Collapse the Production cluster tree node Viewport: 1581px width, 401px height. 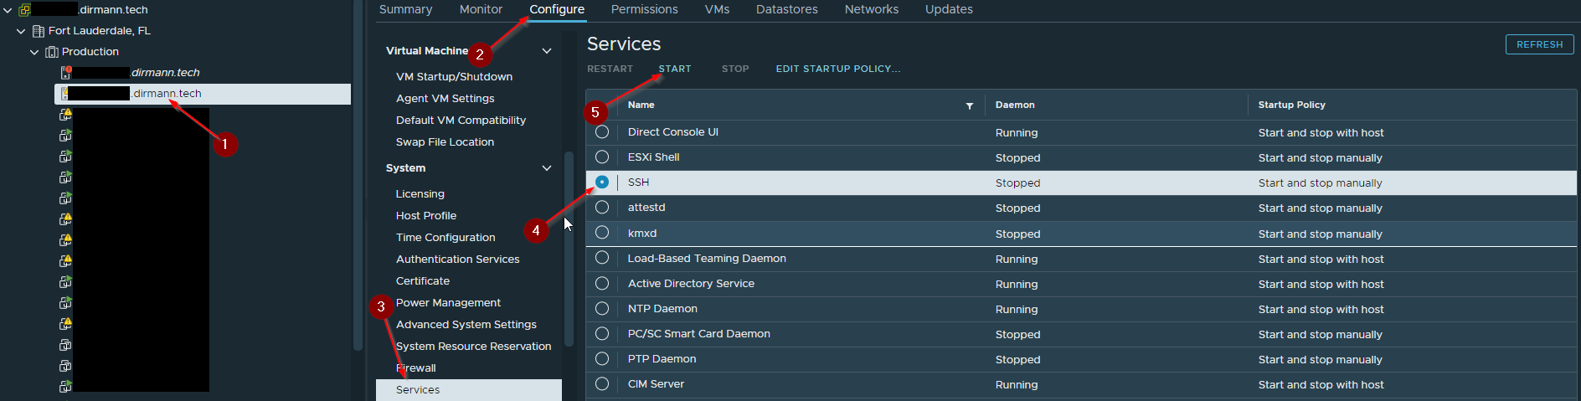coord(34,52)
